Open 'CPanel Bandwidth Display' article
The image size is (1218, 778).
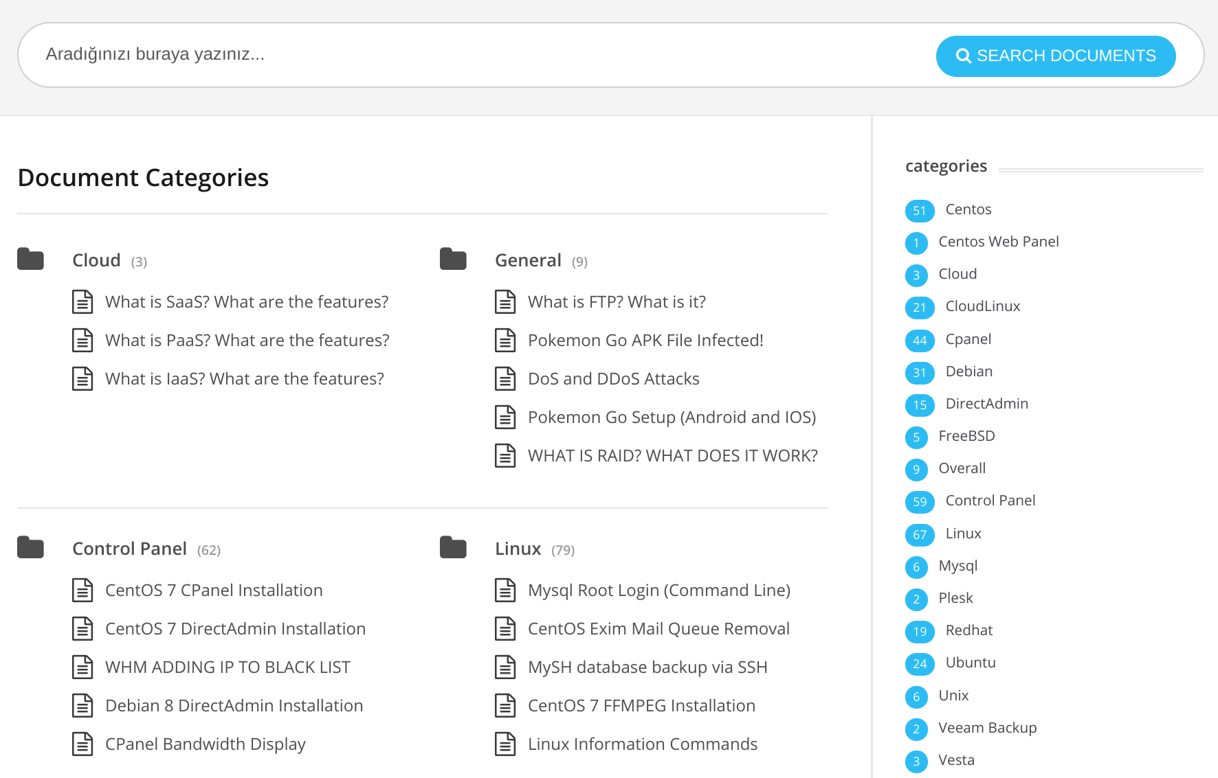(x=206, y=744)
